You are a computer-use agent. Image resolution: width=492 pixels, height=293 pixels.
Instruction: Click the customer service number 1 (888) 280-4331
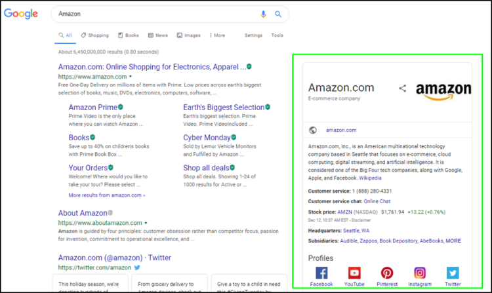coord(372,191)
